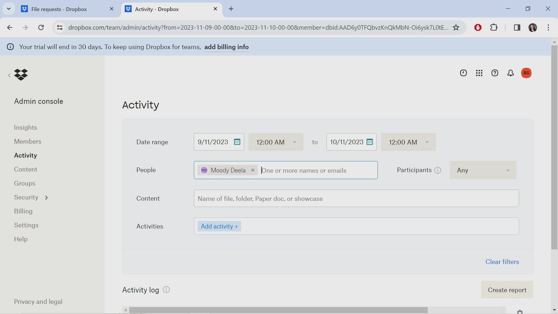This screenshot has height=314, width=558.
Task: Select the Activity menu item
Action: pyautogui.click(x=25, y=155)
